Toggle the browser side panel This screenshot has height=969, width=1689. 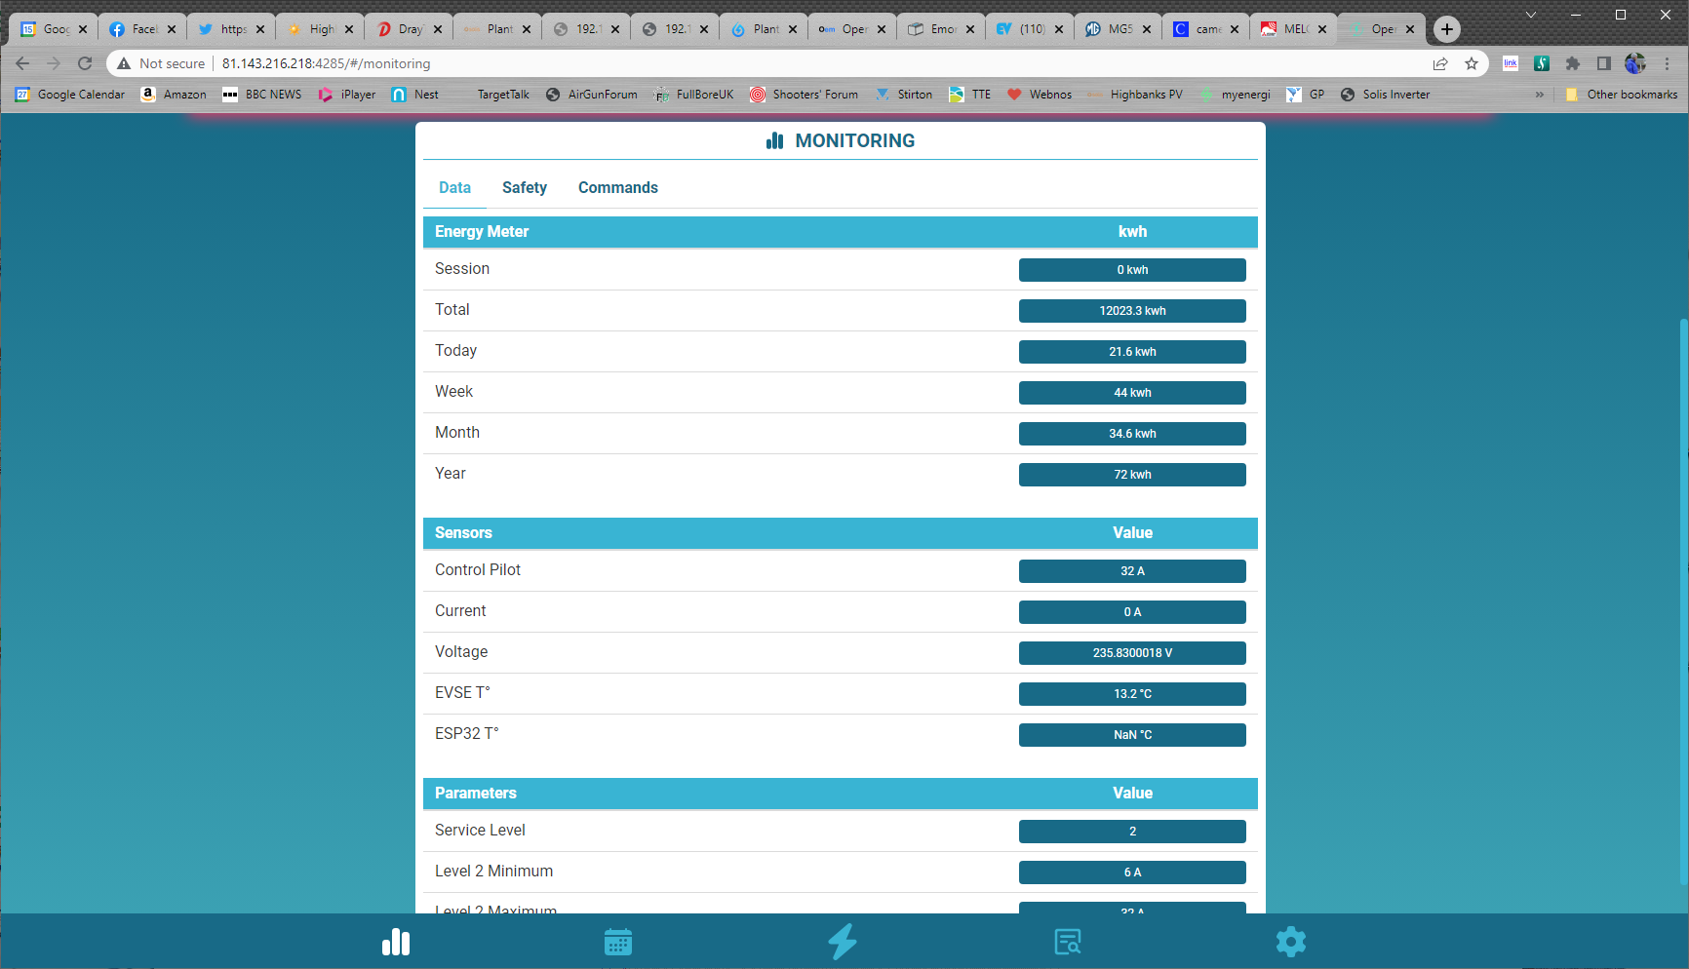point(1603,63)
